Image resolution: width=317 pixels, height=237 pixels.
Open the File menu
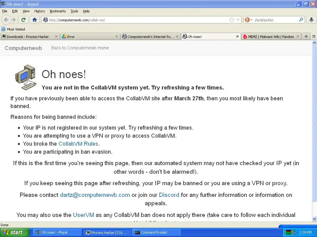click(x=5, y=11)
